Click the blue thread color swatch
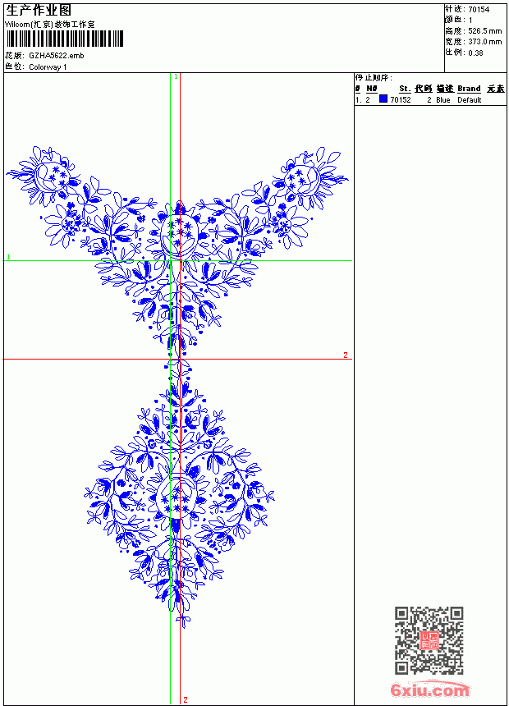 click(x=383, y=99)
